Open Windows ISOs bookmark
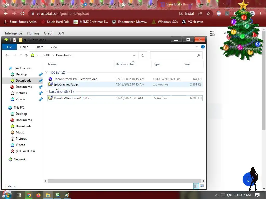 pos(165,22)
